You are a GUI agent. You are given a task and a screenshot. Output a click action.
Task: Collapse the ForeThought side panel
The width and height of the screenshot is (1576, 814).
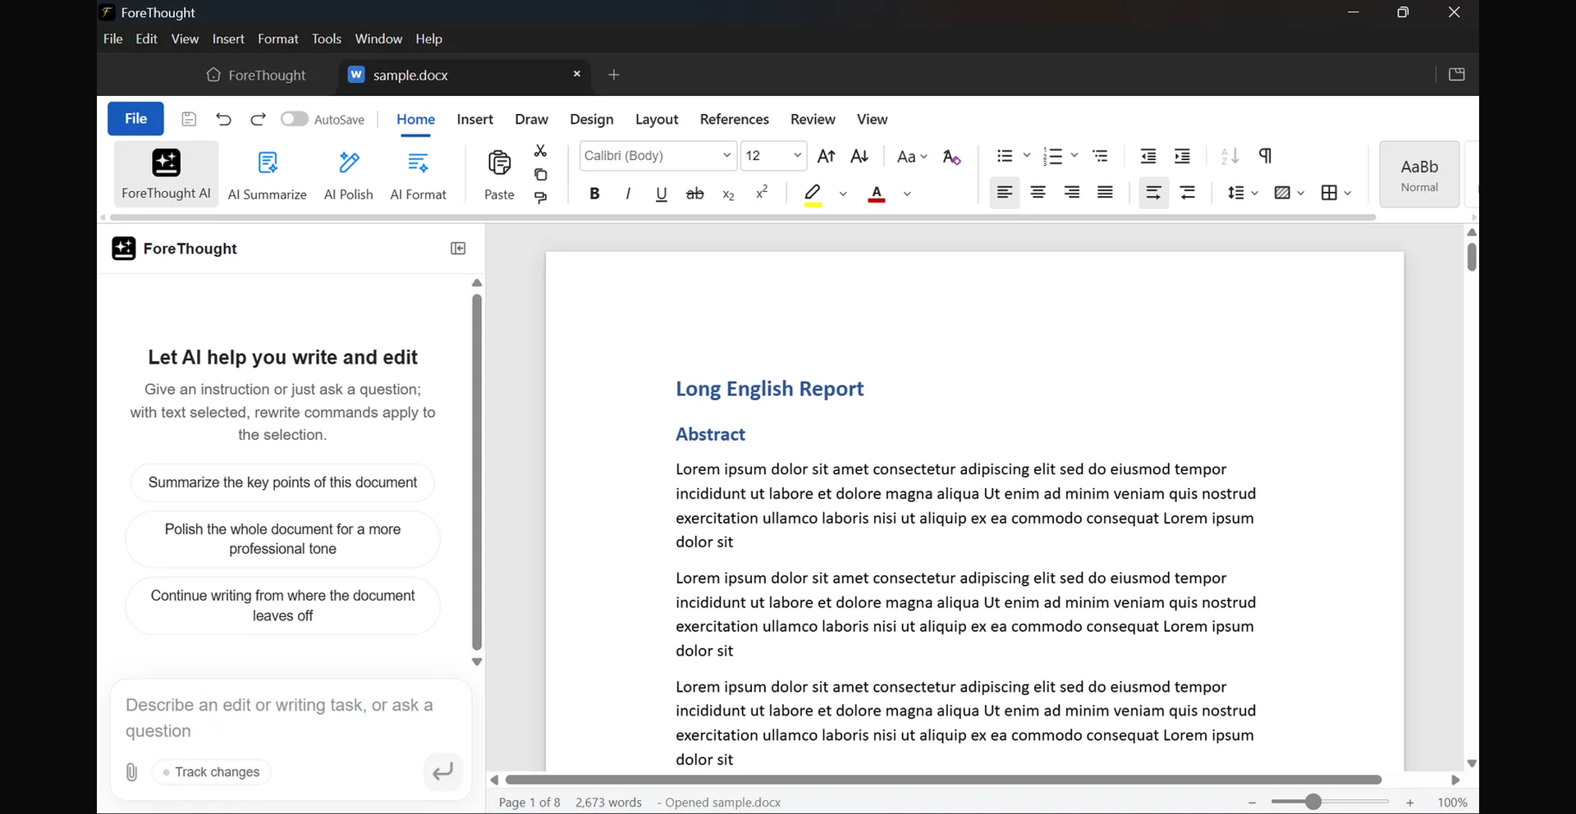458,249
